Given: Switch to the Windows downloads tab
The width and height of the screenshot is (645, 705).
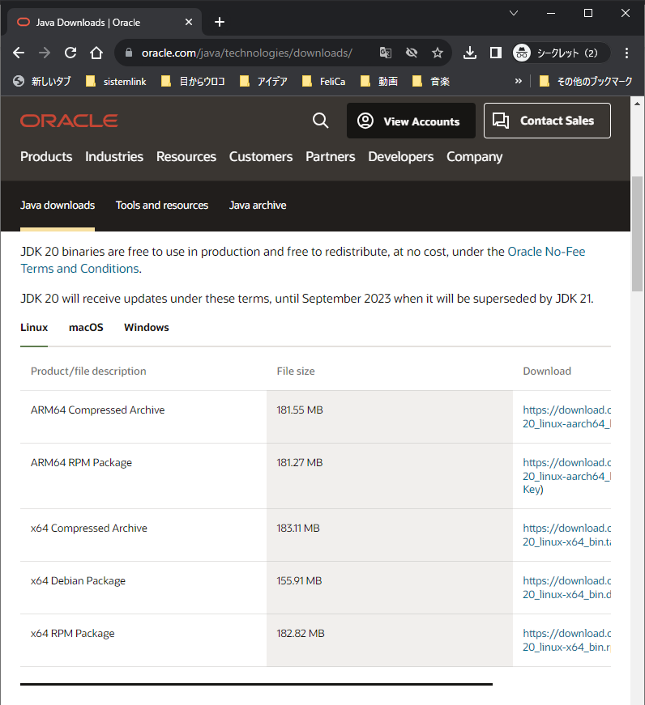Looking at the screenshot, I should click(146, 327).
